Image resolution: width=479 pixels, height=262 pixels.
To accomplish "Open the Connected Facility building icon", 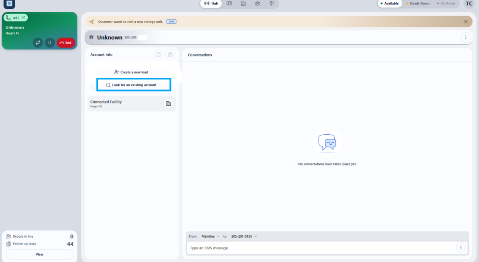I will (x=168, y=104).
